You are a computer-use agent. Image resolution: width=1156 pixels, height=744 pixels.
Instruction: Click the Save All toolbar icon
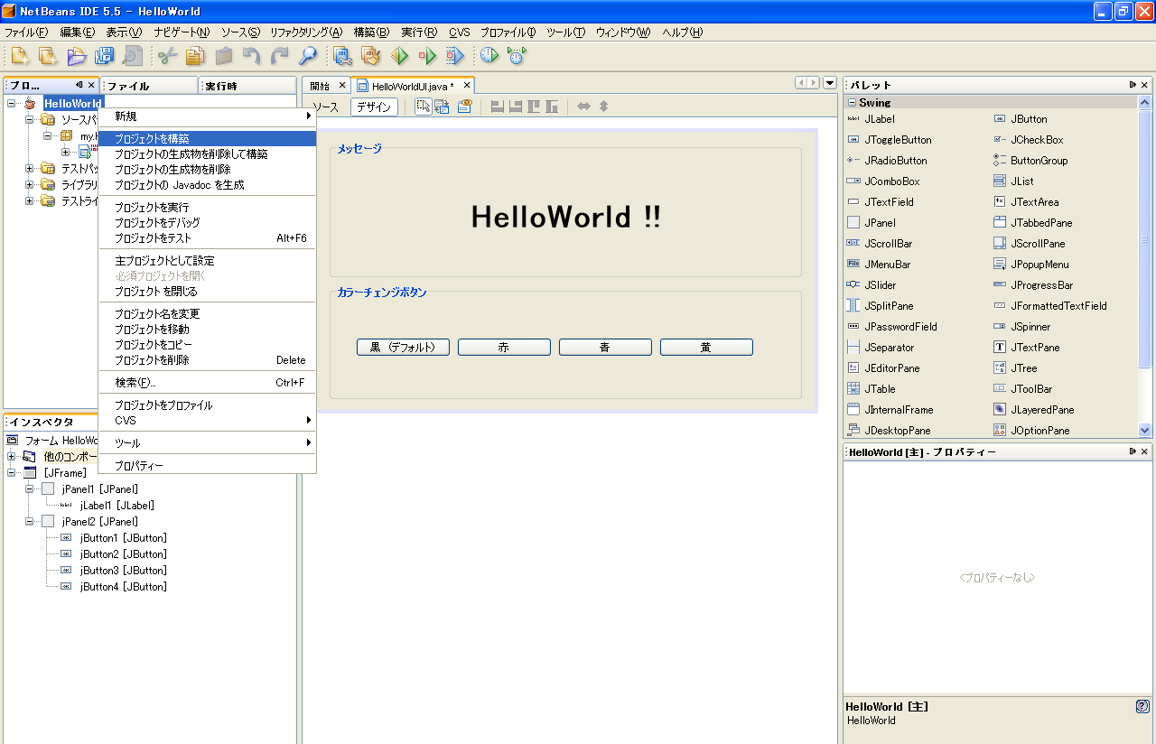click(x=105, y=56)
